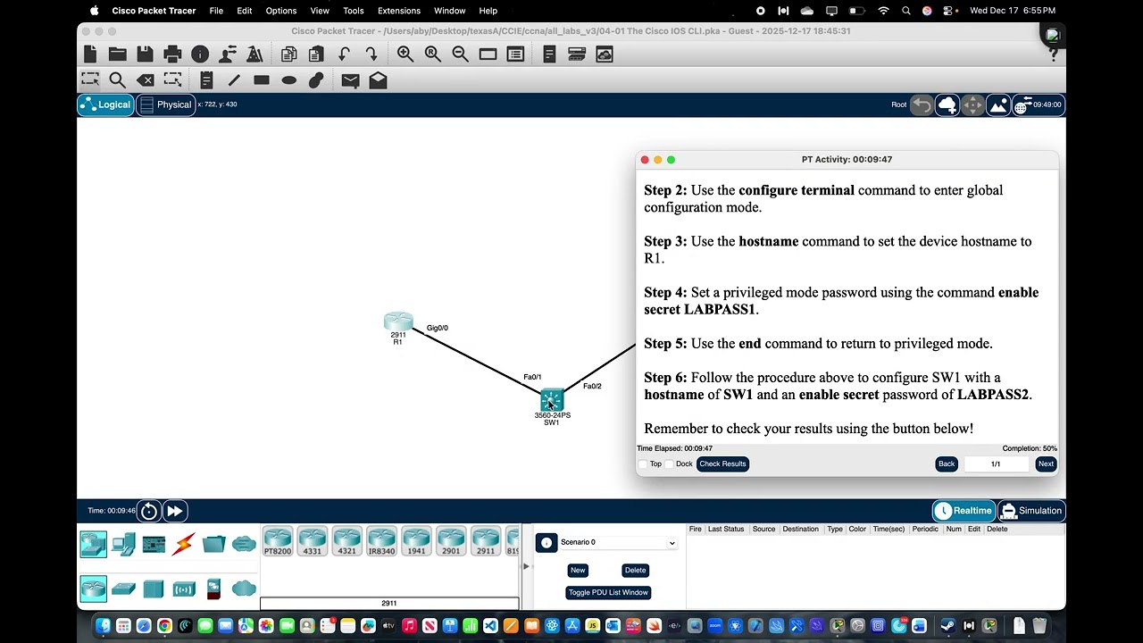Click Toggle PDU List Window button
Viewport: 1143px width, 643px height.
pyautogui.click(x=608, y=592)
